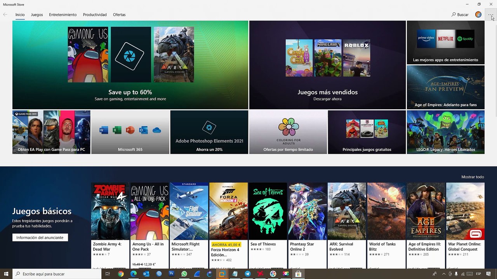
Task: Open 'Ofertas por tiempo limitado' tile
Action: click(288, 132)
